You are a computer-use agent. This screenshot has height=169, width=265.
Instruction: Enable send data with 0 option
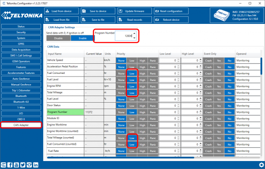pos(83,38)
